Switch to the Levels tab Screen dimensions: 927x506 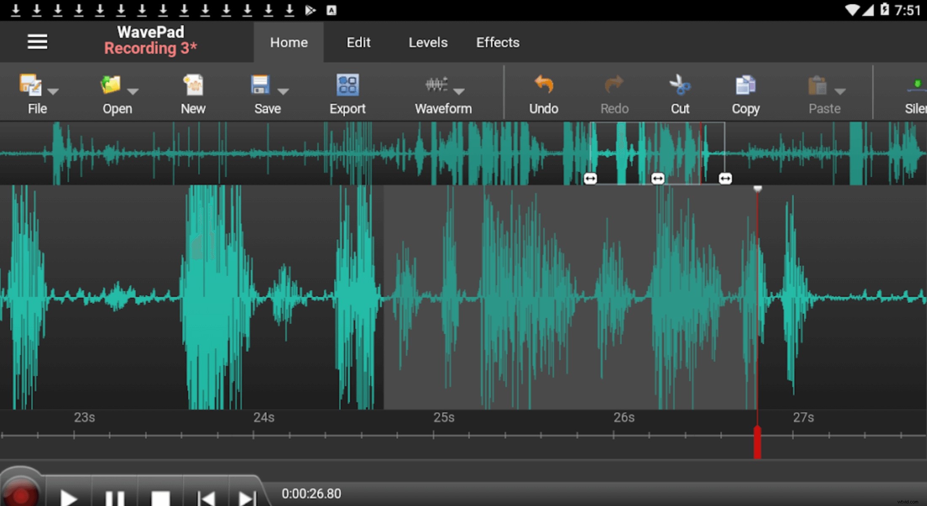click(x=428, y=42)
